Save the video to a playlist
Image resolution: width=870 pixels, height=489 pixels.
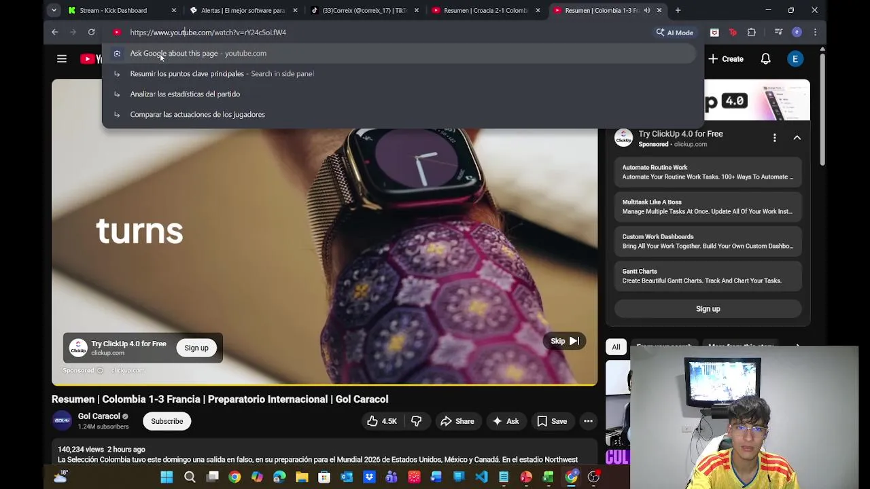pyautogui.click(x=552, y=421)
